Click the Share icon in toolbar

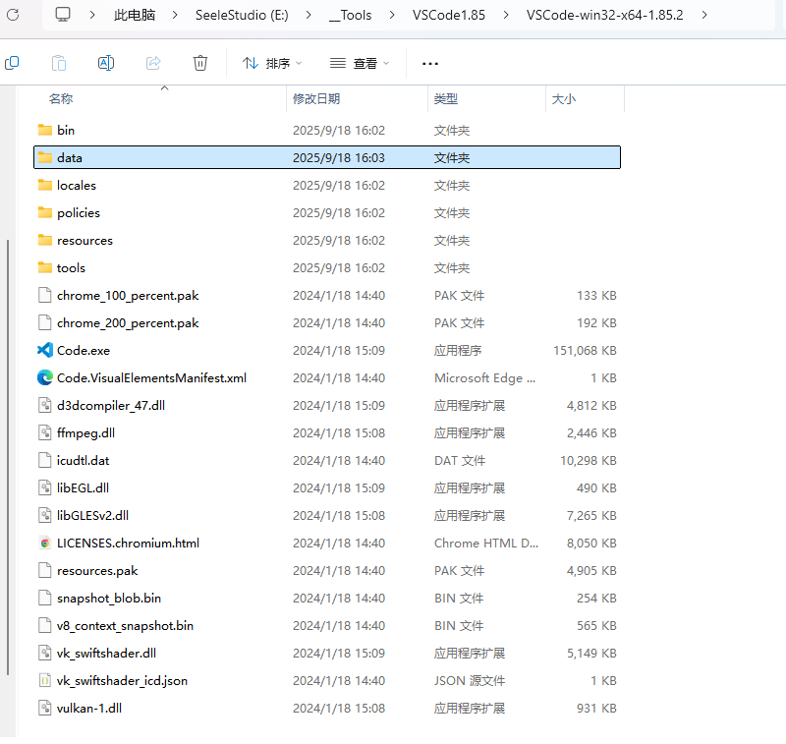coord(153,63)
